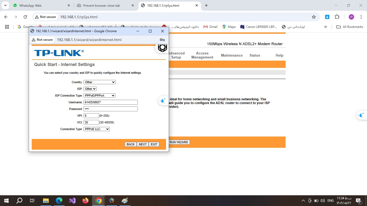
Task: Launch Visual Studio from the taskbar
Action: pos(72,201)
